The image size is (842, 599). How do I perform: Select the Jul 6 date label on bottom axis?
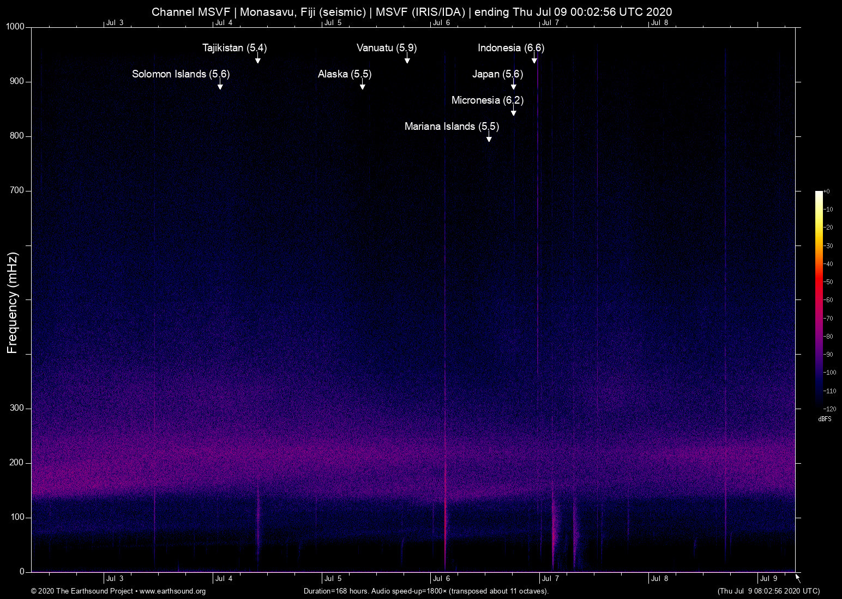(x=442, y=578)
